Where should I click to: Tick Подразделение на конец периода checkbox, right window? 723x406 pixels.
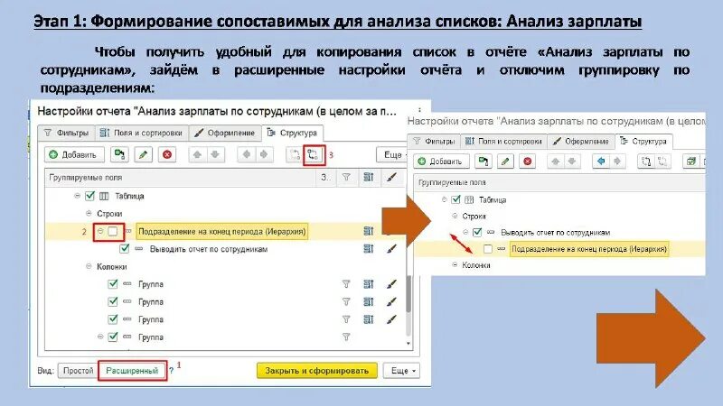point(488,249)
